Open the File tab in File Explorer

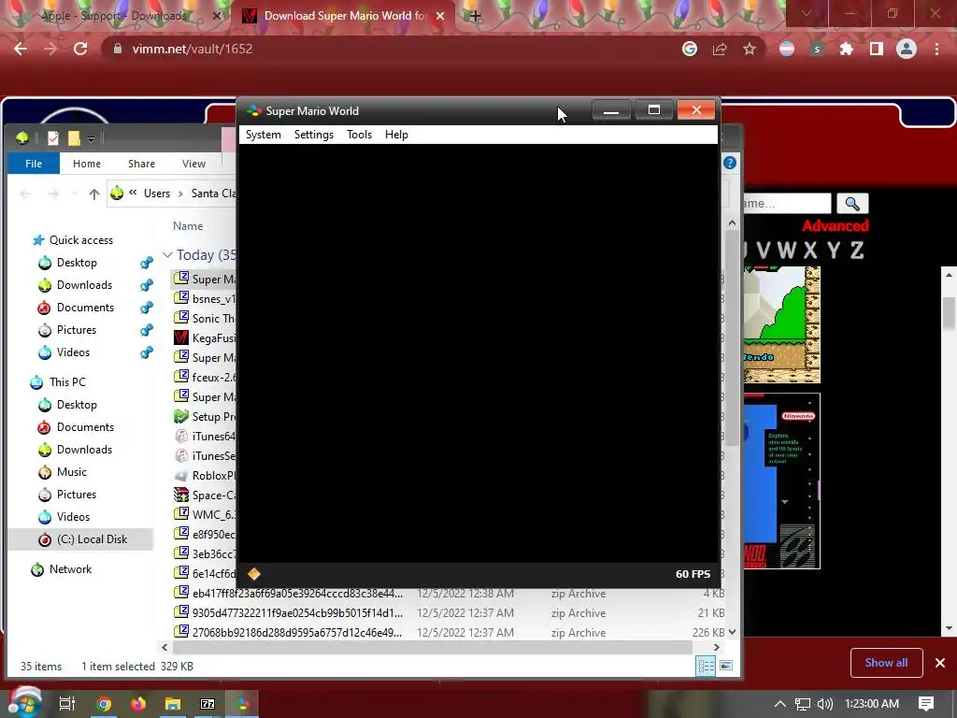34,164
